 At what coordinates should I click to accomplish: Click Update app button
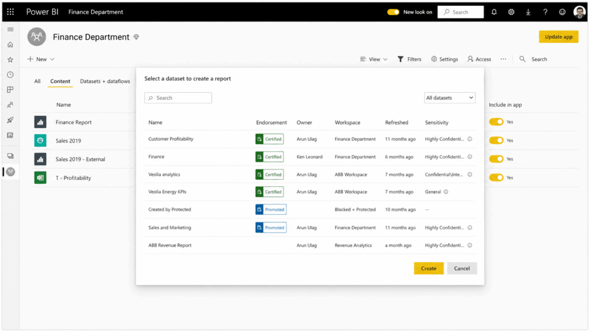pyautogui.click(x=558, y=36)
